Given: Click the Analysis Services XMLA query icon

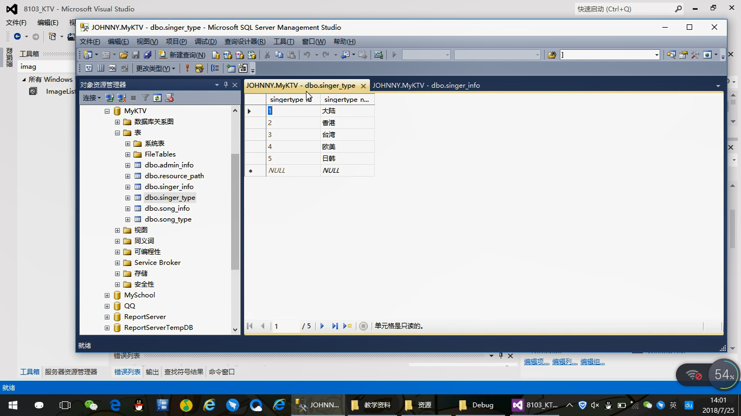Looking at the screenshot, I should (252, 55).
